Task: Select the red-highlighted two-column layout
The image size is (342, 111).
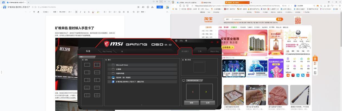Action: tap(97, 65)
